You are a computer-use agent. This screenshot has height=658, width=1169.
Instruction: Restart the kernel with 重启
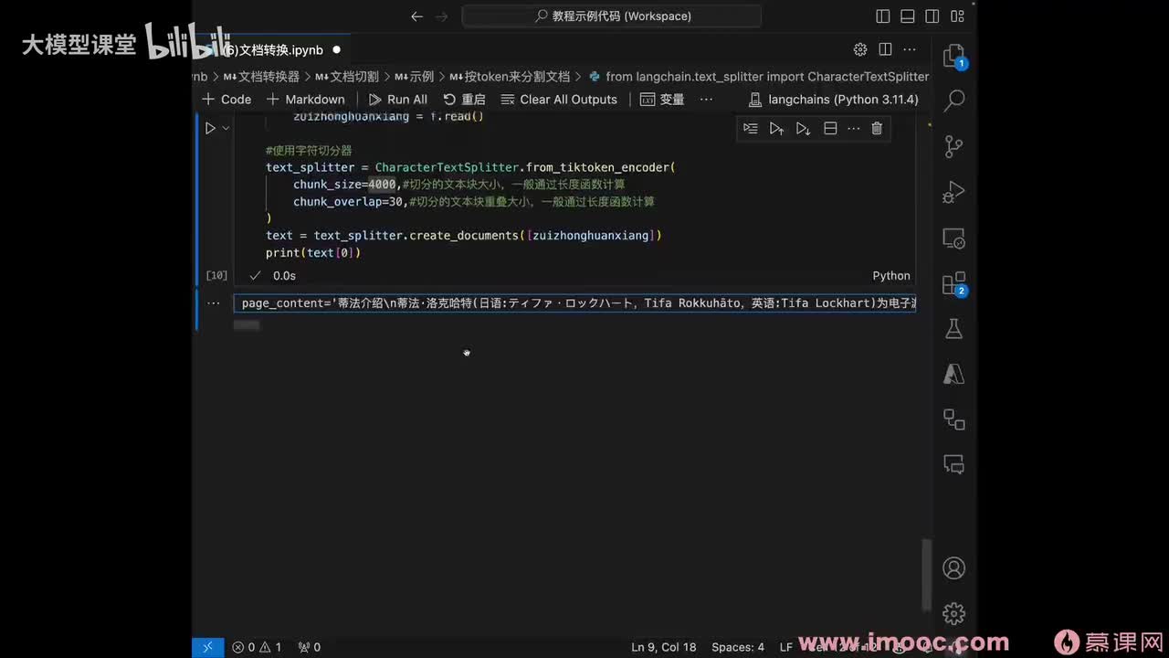tap(464, 100)
